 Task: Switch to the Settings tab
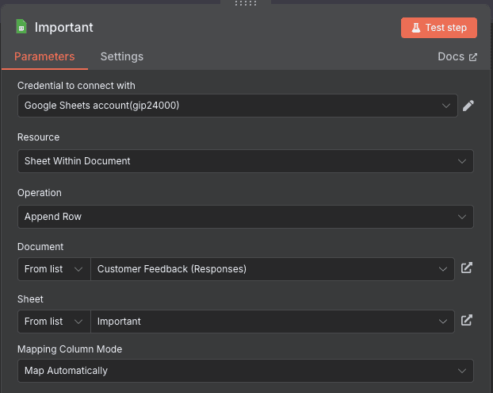122,56
